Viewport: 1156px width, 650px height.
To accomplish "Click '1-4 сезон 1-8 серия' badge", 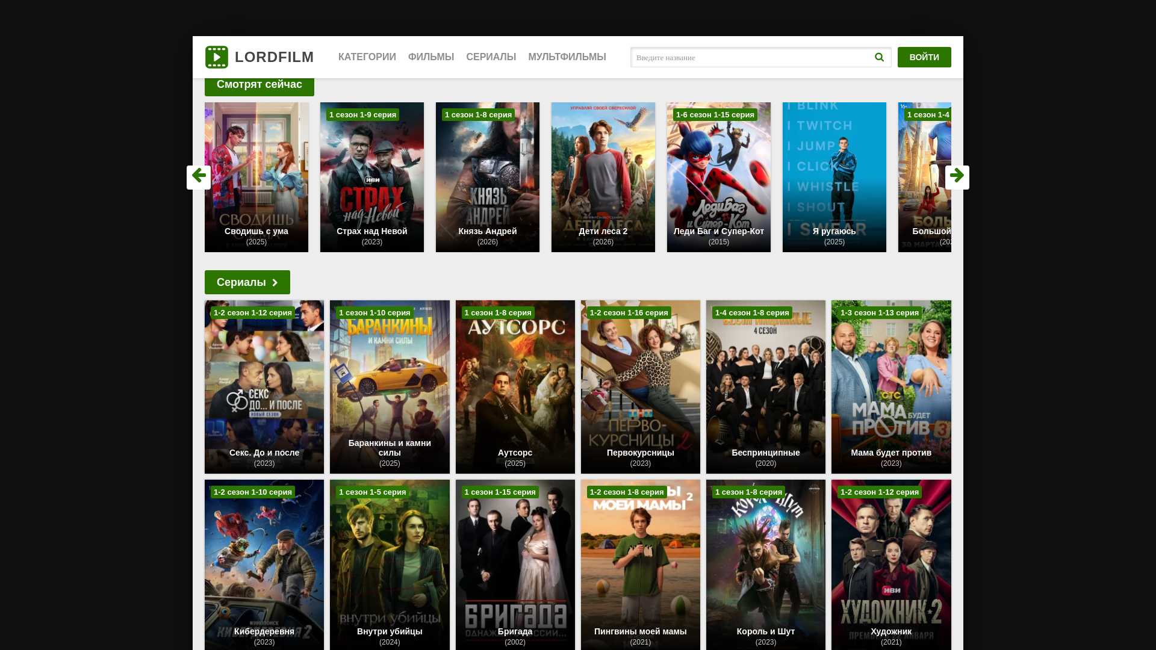I will (x=752, y=313).
